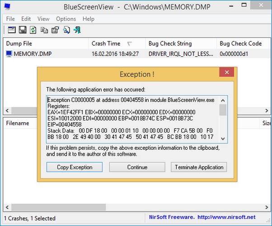Screen dimensions: 272x226
Task: Open the Help menu
Action: (x=89, y=19)
